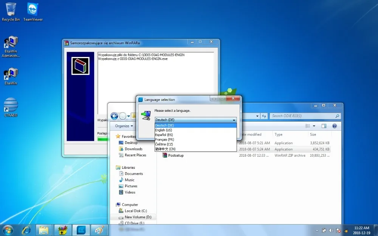The image size is (378, 236).
Task: Select Computer in the navigation pane
Action: [130, 205]
